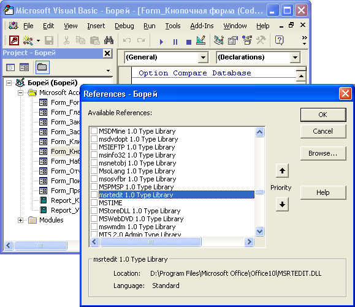The image size is (355, 307).
Task: Click the View Code icon in Project panel
Action: coord(10,67)
